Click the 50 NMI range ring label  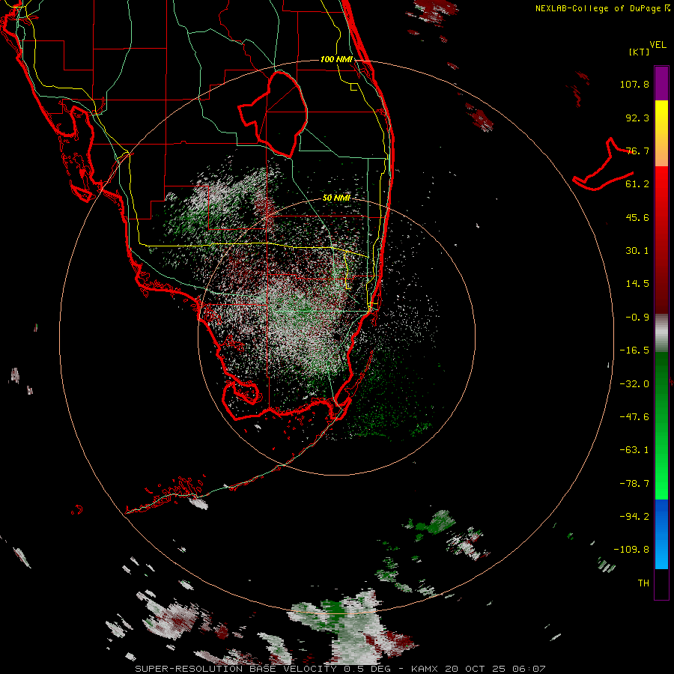click(x=336, y=198)
